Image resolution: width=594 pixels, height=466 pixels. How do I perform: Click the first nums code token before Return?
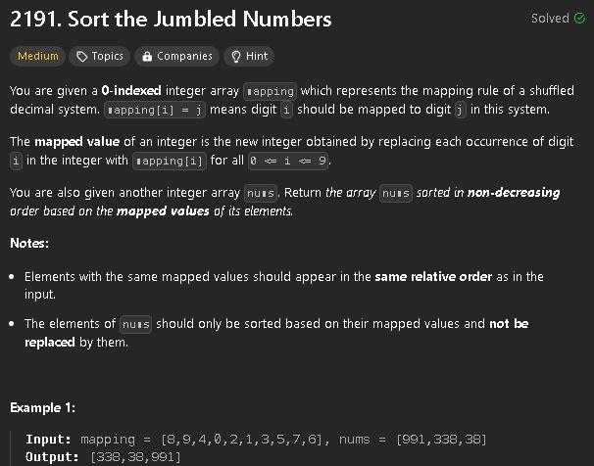[x=261, y=193]
